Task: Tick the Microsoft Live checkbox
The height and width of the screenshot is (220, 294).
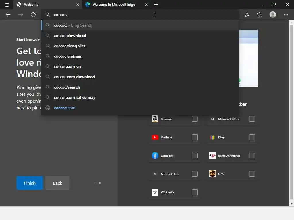Action: 195,174
